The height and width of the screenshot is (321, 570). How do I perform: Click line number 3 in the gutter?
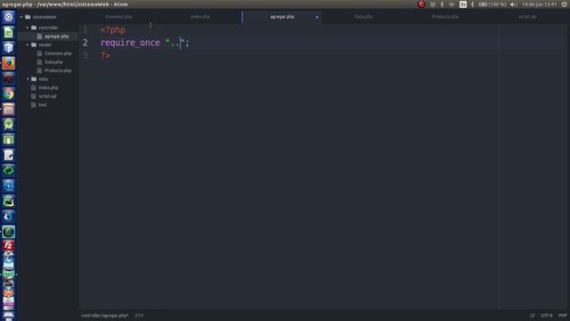pos(85,55)
